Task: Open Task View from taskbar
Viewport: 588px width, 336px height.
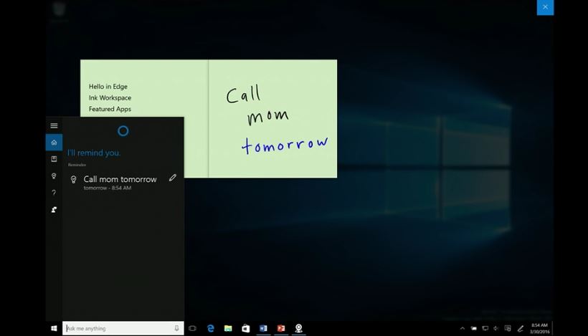Action: (x=192, y=328)
